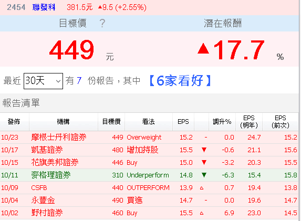Screen dimensions: 301x221
Task: Click the Overweight rating text
Action: pos(144,138)
